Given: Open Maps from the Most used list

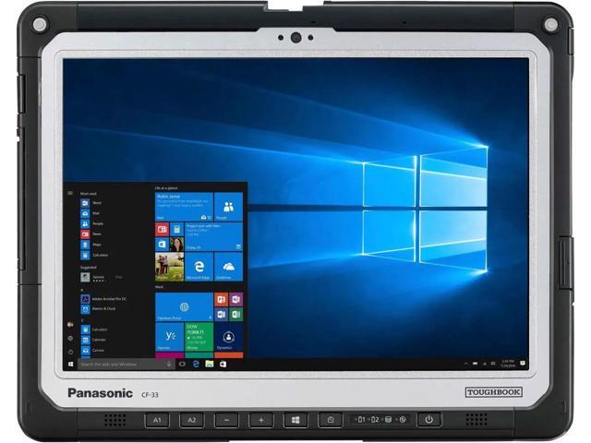Looking at the screenshot, I should coord(90,245).
